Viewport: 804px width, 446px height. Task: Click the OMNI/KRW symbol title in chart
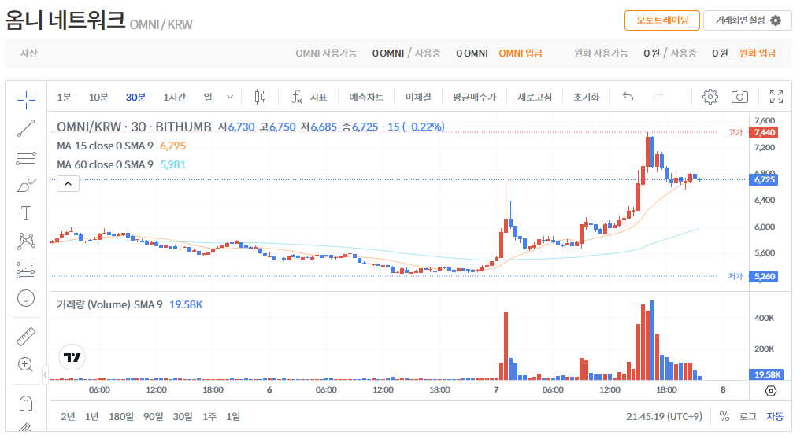coord(134,127)
